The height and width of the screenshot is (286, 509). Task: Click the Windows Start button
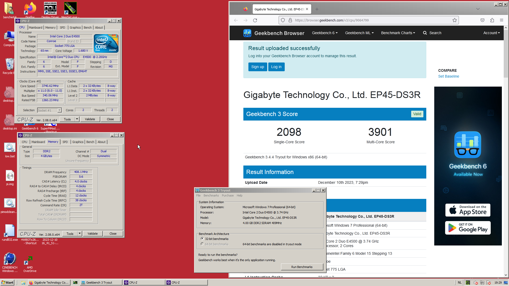pyautogui.click(x=7, y=283)
